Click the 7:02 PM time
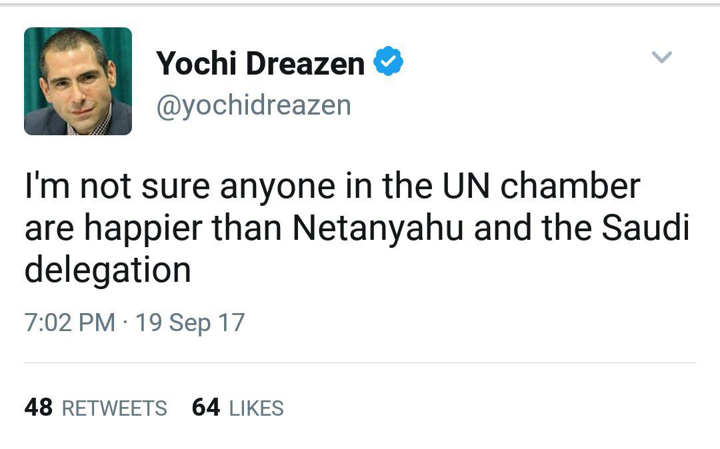Viewport: 720px width, 449px height. 69,323
